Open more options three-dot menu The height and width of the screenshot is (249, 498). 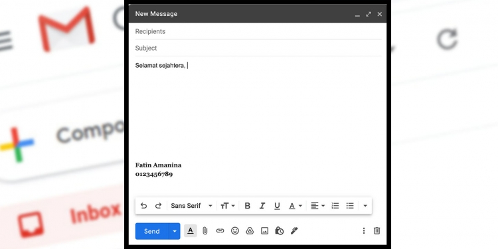[364, 231]
